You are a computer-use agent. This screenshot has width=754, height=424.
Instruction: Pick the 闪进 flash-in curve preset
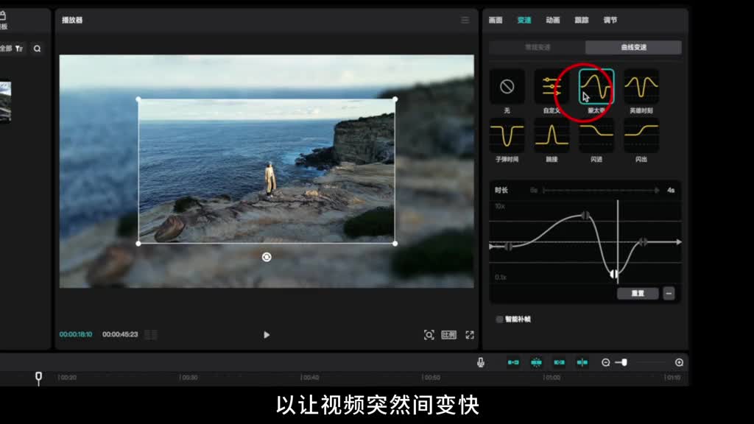pyautogui.click(x=596, y=135)
